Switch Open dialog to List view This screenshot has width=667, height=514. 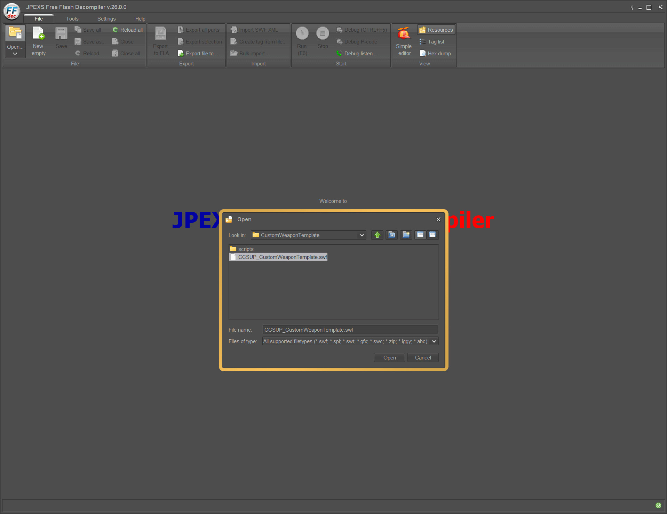420,235
